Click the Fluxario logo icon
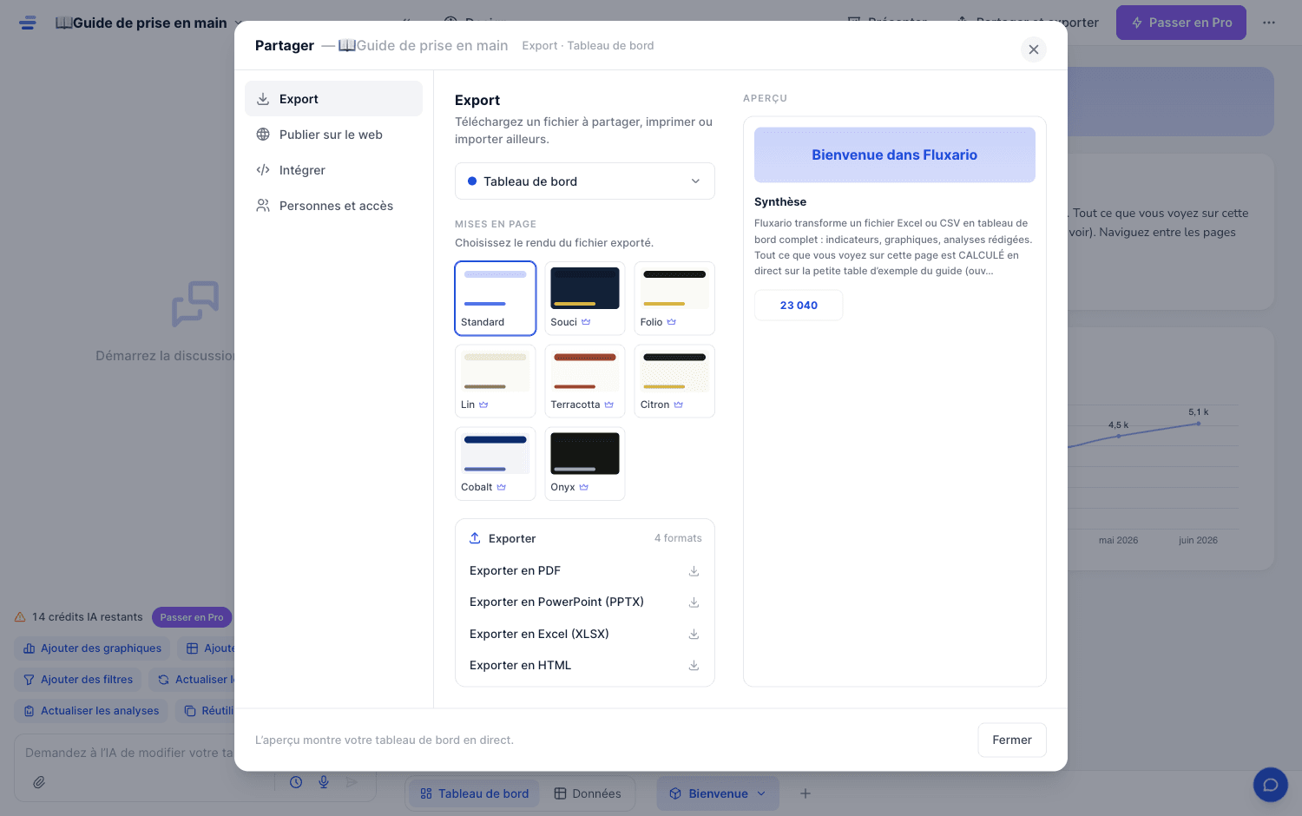Viewport: 1302px width, 816px height. pyautogui.click(x=28, y=23)
